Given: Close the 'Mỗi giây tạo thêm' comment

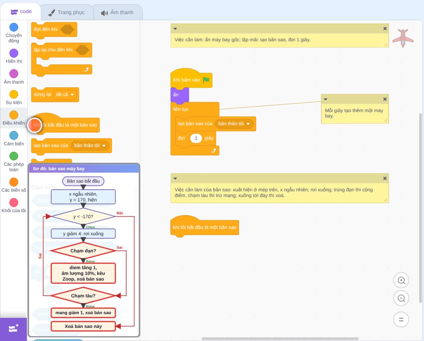Looking at the screenshot, I should coord(385,99).
